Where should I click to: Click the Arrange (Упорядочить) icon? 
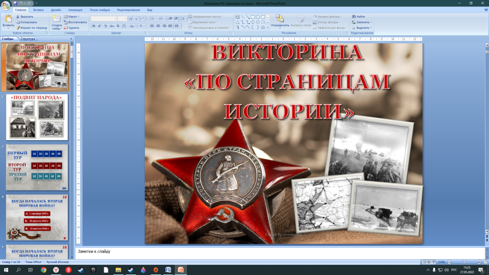tap(280, 18)
